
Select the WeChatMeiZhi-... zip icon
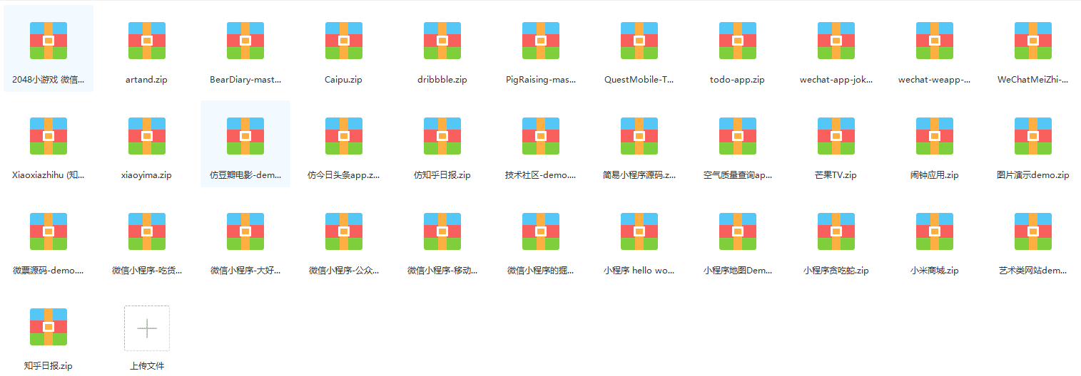click(1033, 40)
